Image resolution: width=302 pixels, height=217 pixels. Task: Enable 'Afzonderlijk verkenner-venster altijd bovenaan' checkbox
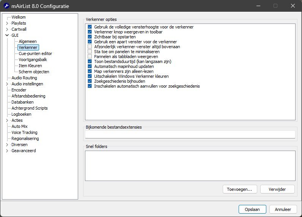coord(90,47)
